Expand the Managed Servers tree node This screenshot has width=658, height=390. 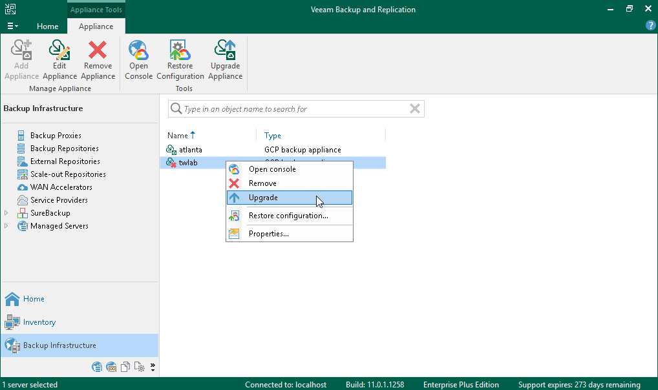pyautogui.click(x=6, y=226)
